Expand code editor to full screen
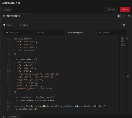 point(127,39)
